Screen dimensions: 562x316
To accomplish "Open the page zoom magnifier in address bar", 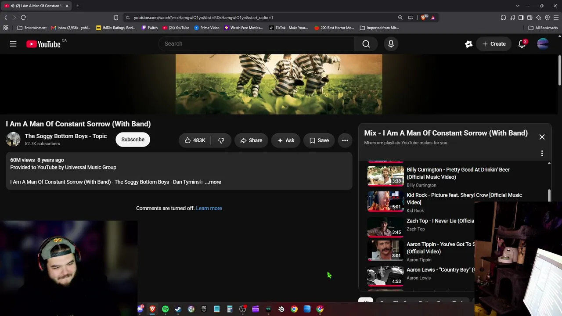I will coord(400,18).
